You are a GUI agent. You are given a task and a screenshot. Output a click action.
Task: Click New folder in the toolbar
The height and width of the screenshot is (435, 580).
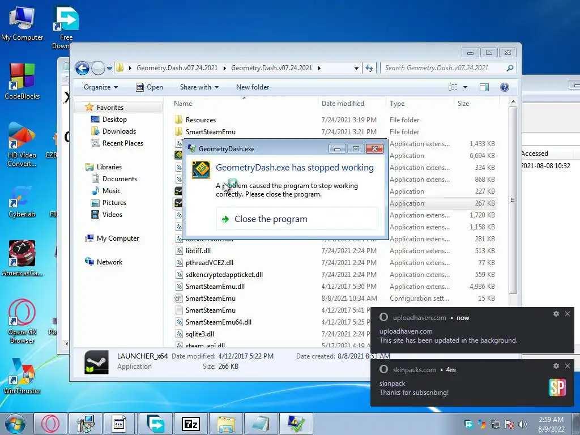click(x=253, y=87)
